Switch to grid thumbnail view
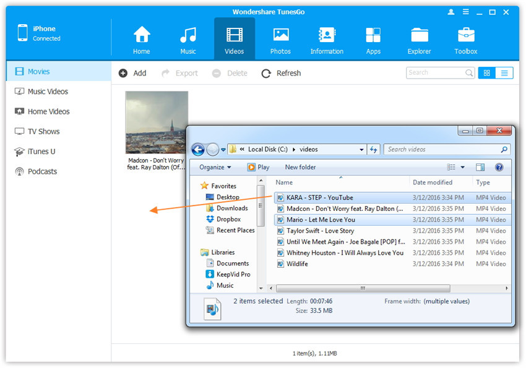This screenshot has width=526, height=368. click(486, 73)
